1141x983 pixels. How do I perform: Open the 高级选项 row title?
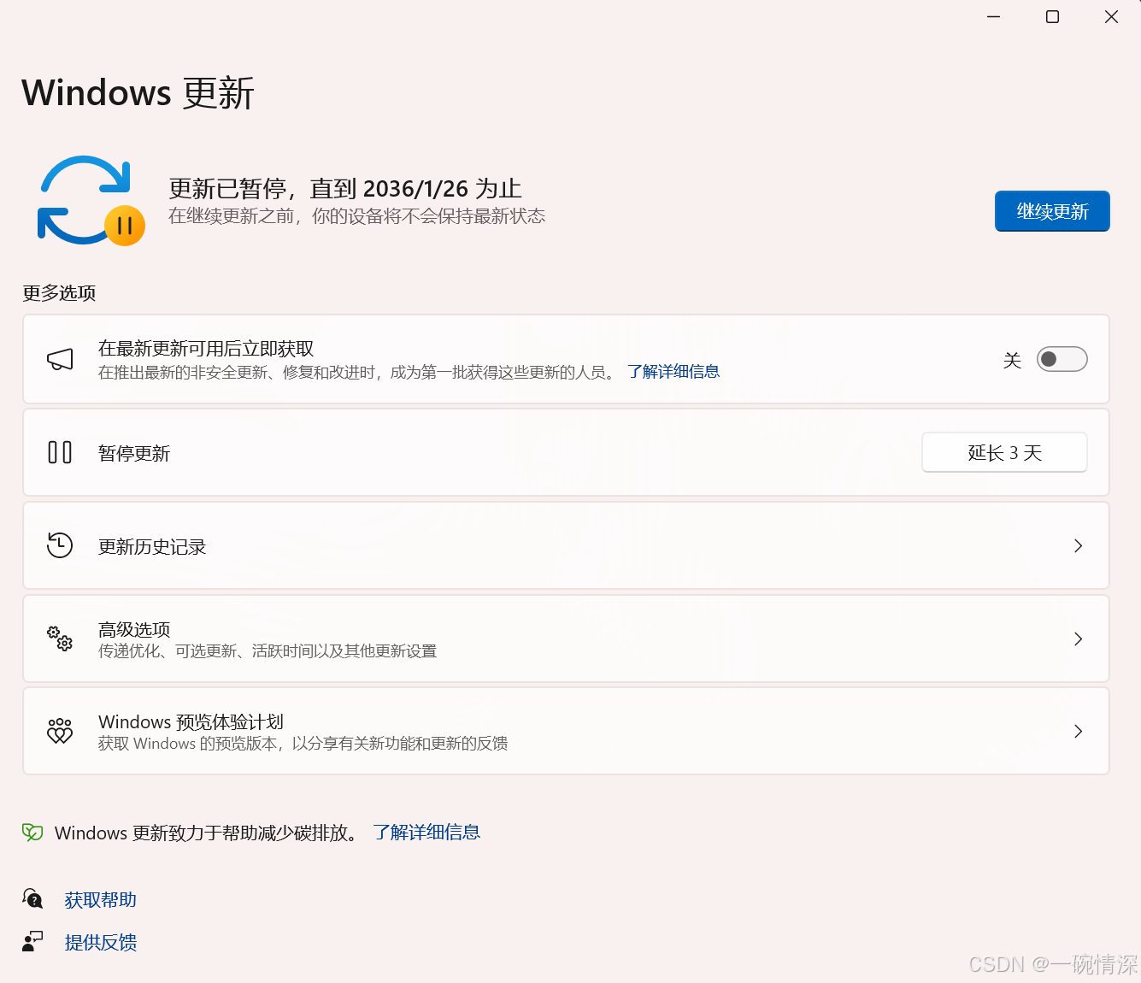(134, 629)
